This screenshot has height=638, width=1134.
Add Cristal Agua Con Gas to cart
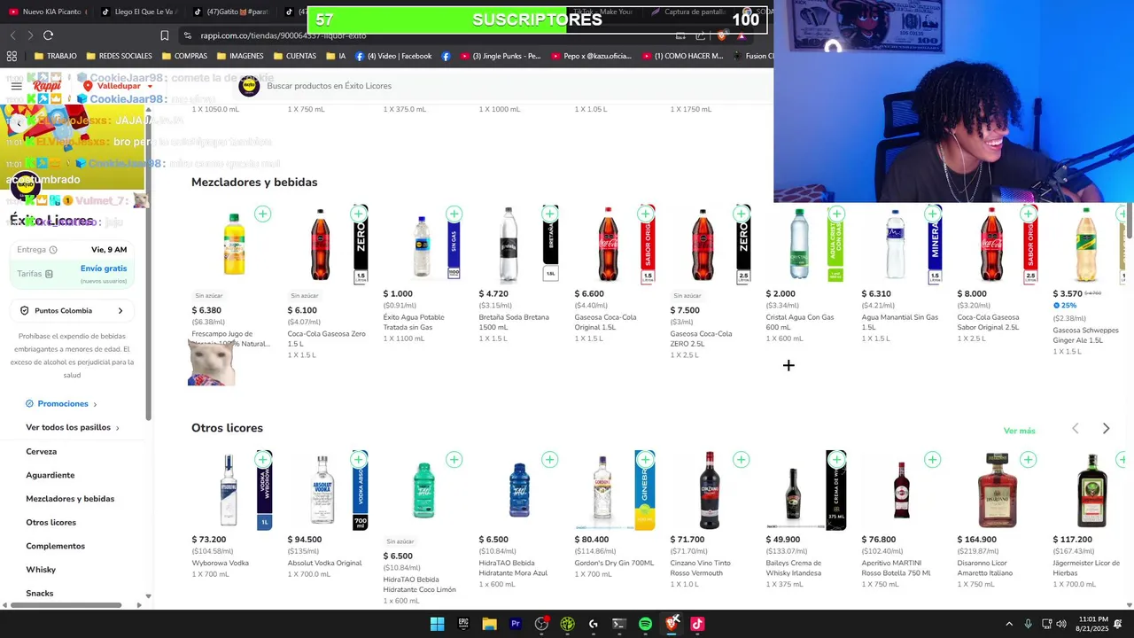(x=836, y=214)
